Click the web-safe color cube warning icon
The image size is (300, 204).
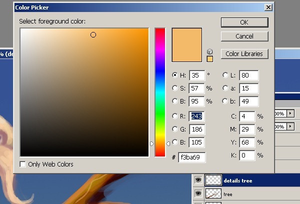(210, 51)
